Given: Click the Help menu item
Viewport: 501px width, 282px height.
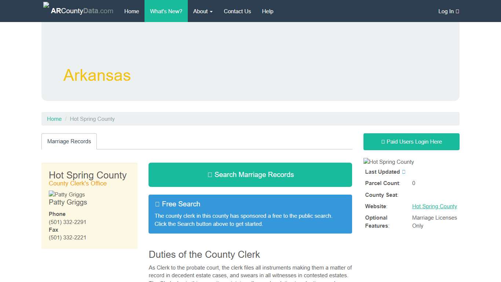Looking at the screenshot, I should coord(267,11).
